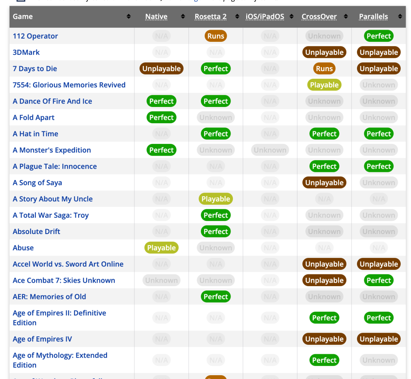The width and height of the screenshot is (411, 379).
Task: Open the A Song of Saya page
Action: pos(37,183)
